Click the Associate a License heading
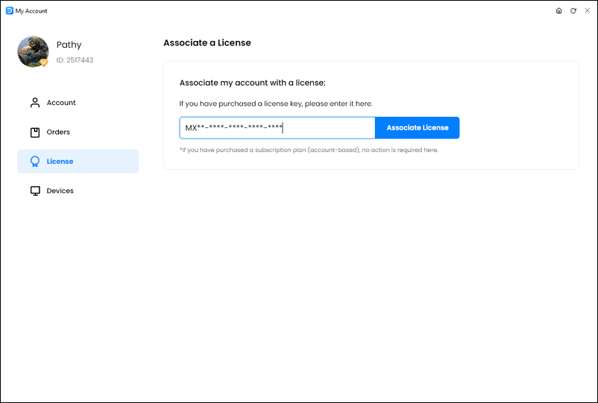This screenshot has width=598, height=403. (x=207, y=42)
